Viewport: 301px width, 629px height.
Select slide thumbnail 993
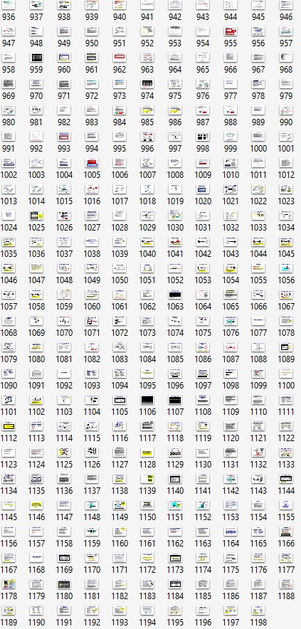click(x=64, y=136)
